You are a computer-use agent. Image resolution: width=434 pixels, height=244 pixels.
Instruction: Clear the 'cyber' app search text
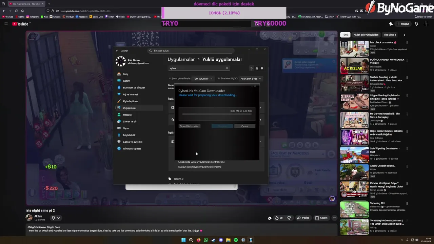pyautogui.click(x=227, y=68)
